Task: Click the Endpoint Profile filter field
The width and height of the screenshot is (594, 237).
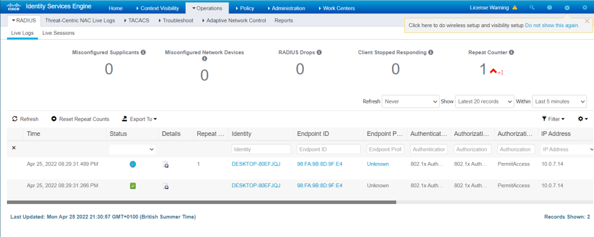Action: click(385, 150)
